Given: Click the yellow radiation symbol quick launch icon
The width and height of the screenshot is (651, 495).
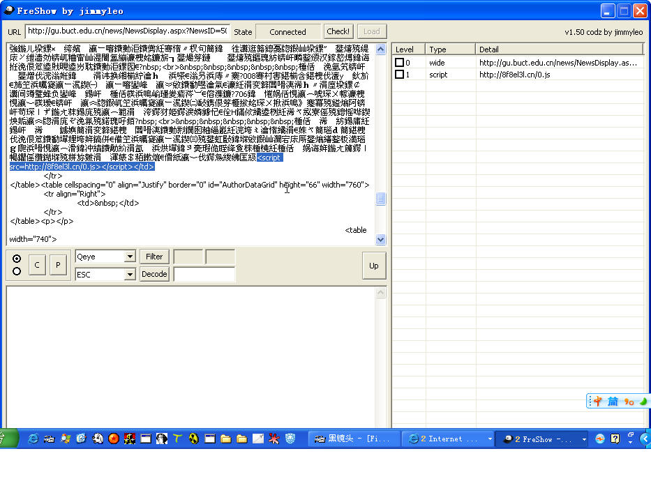Looking at the screenshot, I should [x=194, y=439].
